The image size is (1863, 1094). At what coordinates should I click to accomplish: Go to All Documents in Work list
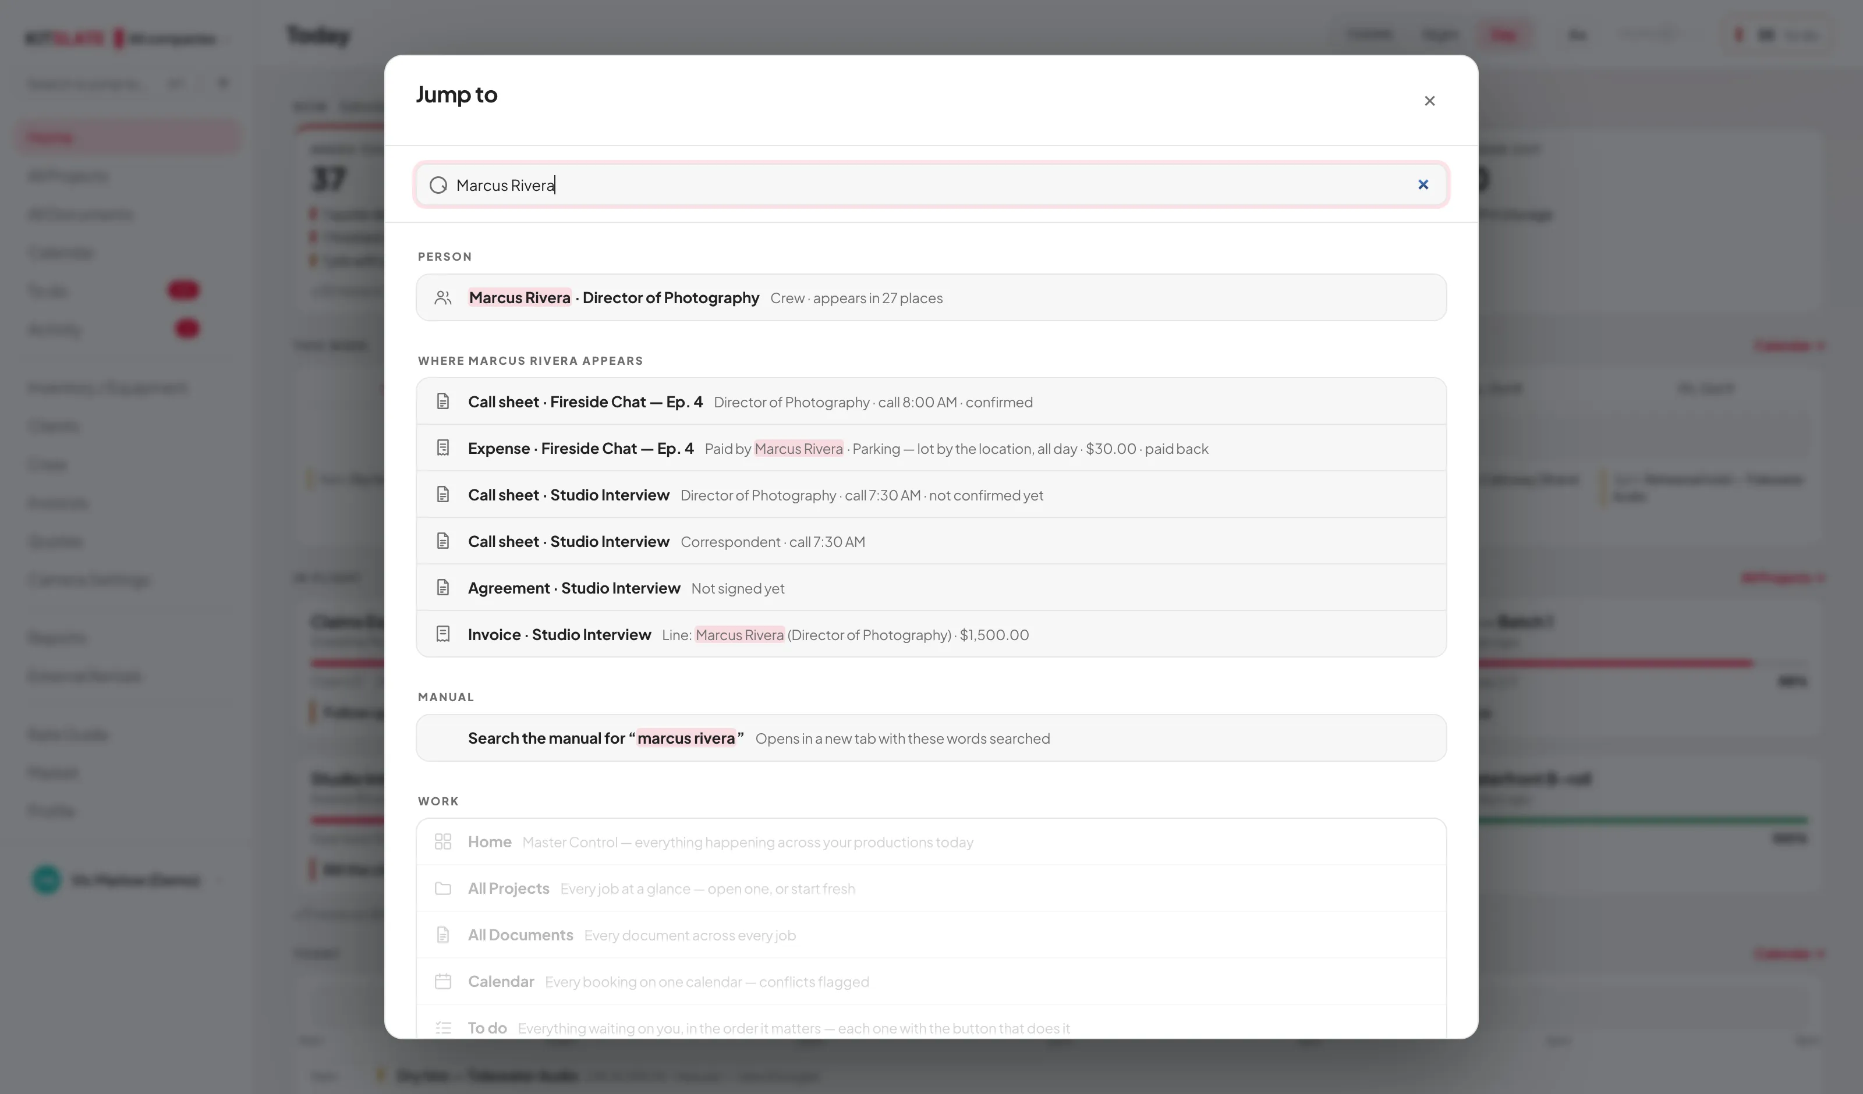931,935
